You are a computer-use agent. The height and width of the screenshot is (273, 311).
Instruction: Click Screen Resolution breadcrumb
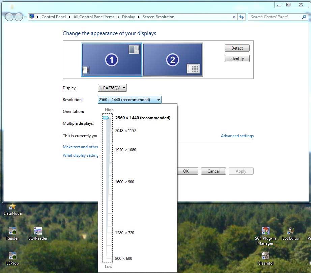coord(158,17)
